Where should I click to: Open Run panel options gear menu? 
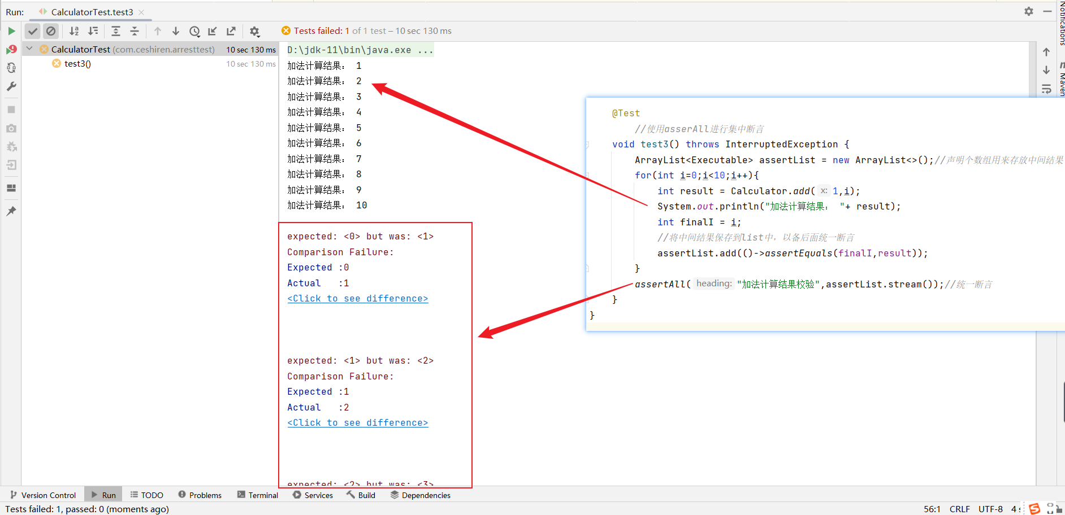coord(1029,11)
